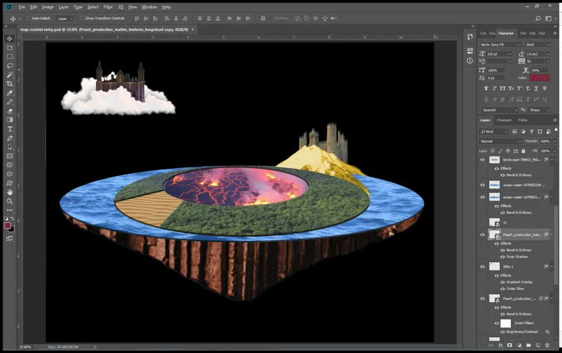Add layer style with fx button

[501, 345]
